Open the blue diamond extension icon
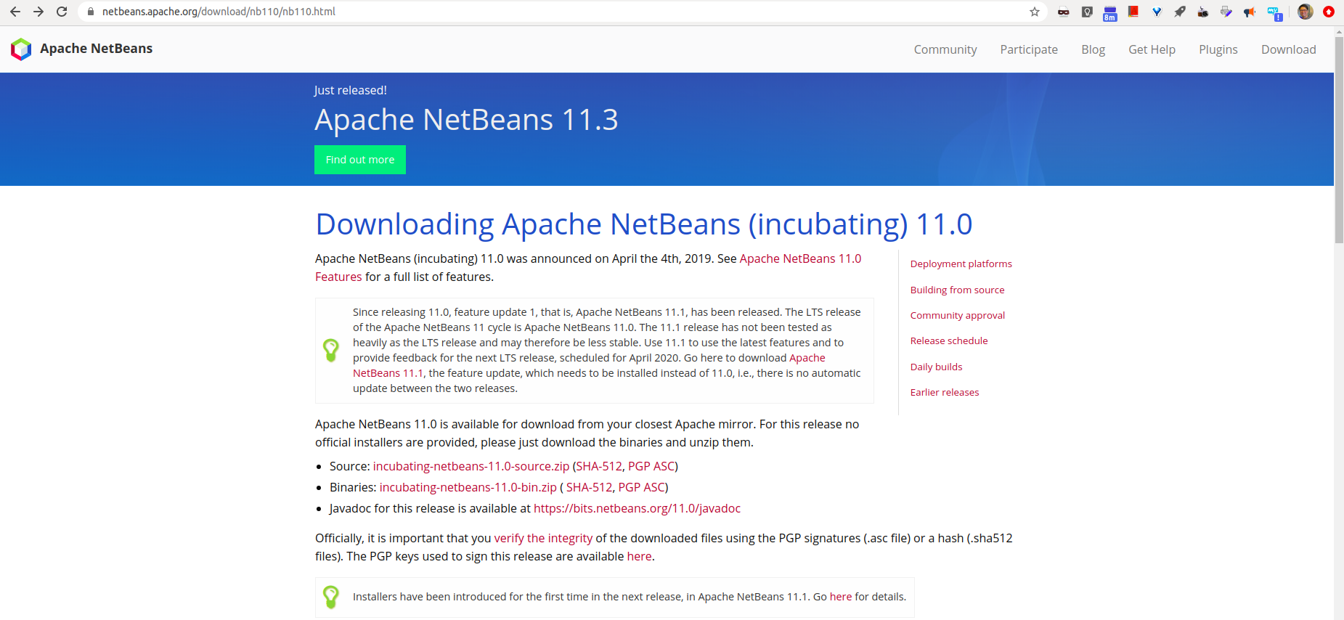This screenshot has width=1344, height=620. click(1157, 12)
